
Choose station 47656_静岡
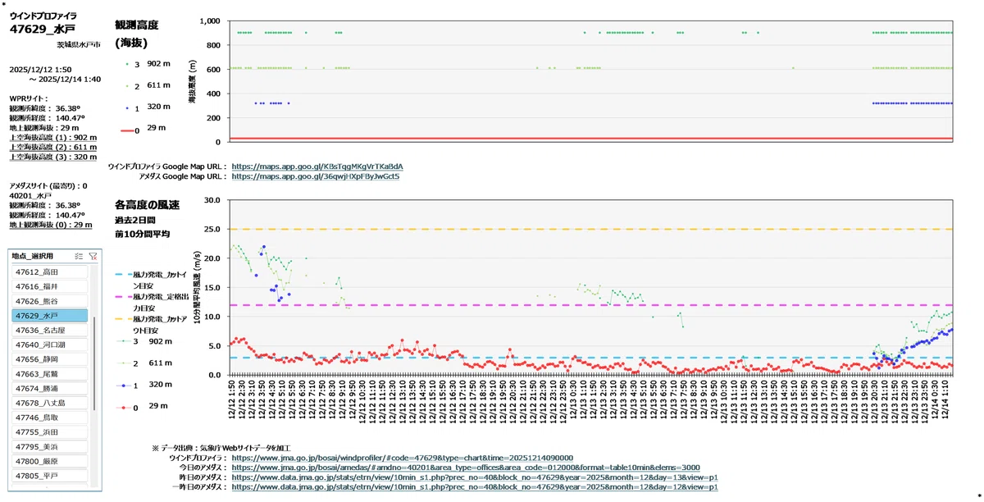(50, 359)
